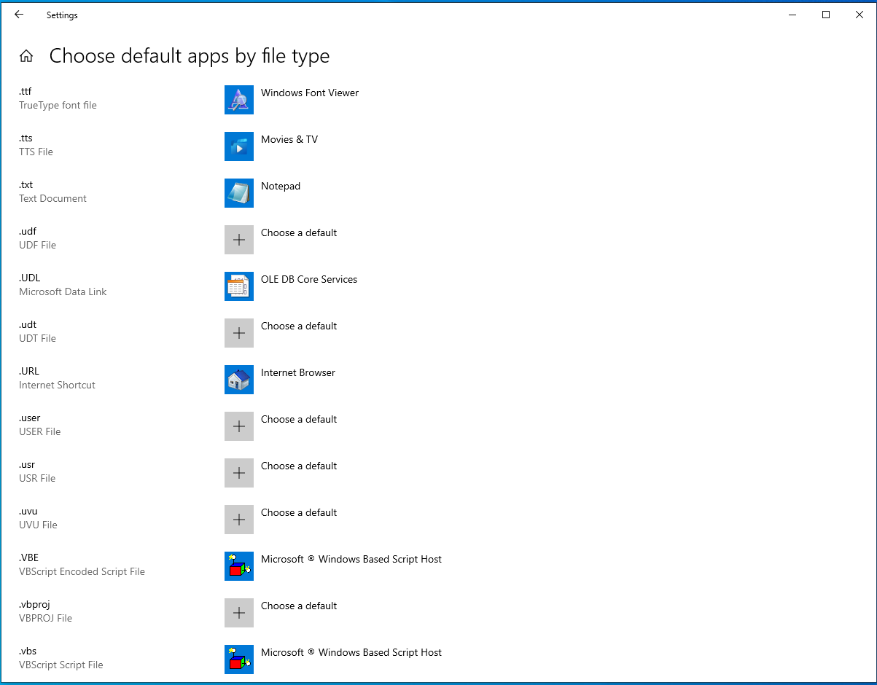Click the plus icon for .udt file type

[x=239, y=333]
